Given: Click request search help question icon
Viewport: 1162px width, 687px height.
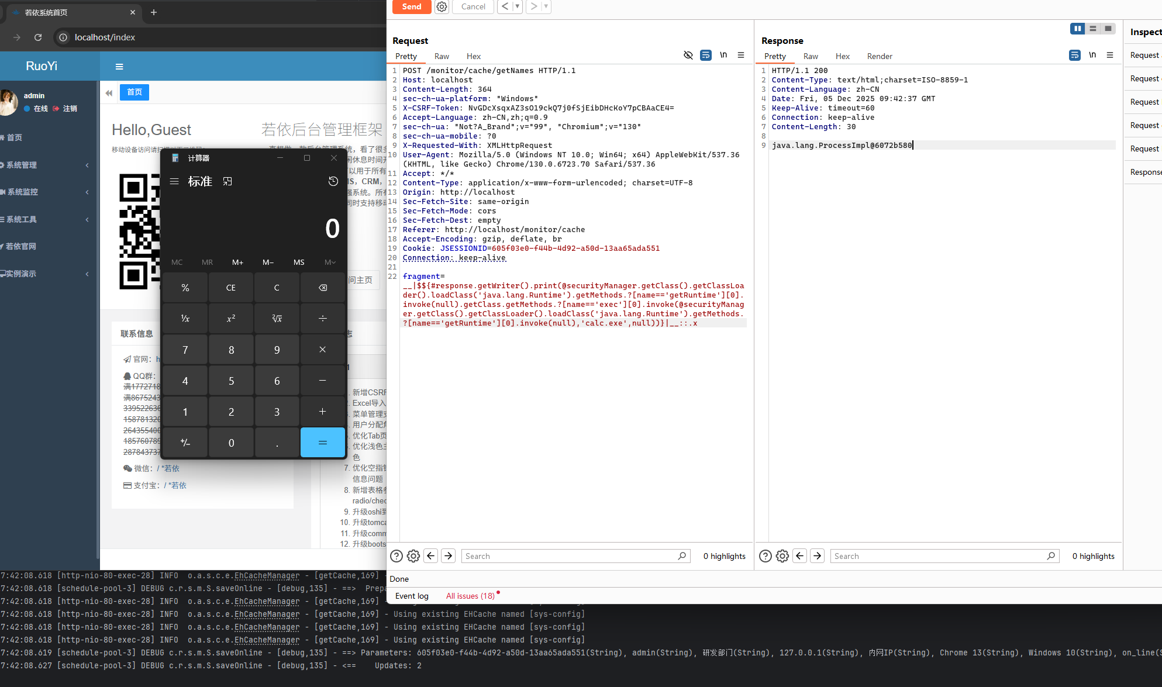Looking at the screenshot, I should 396,556.
